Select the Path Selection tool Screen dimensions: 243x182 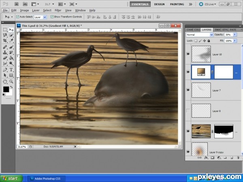tap(5, 75)
